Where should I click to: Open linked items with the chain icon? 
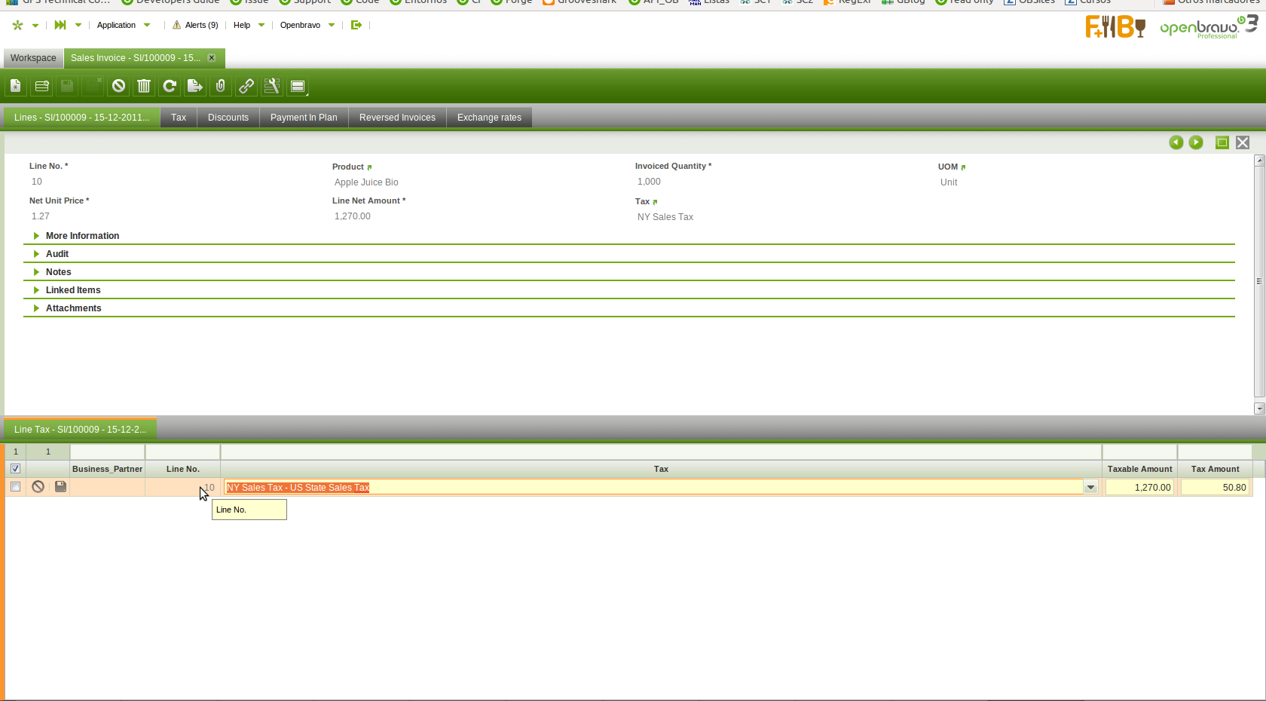click(x=246, y=86)
